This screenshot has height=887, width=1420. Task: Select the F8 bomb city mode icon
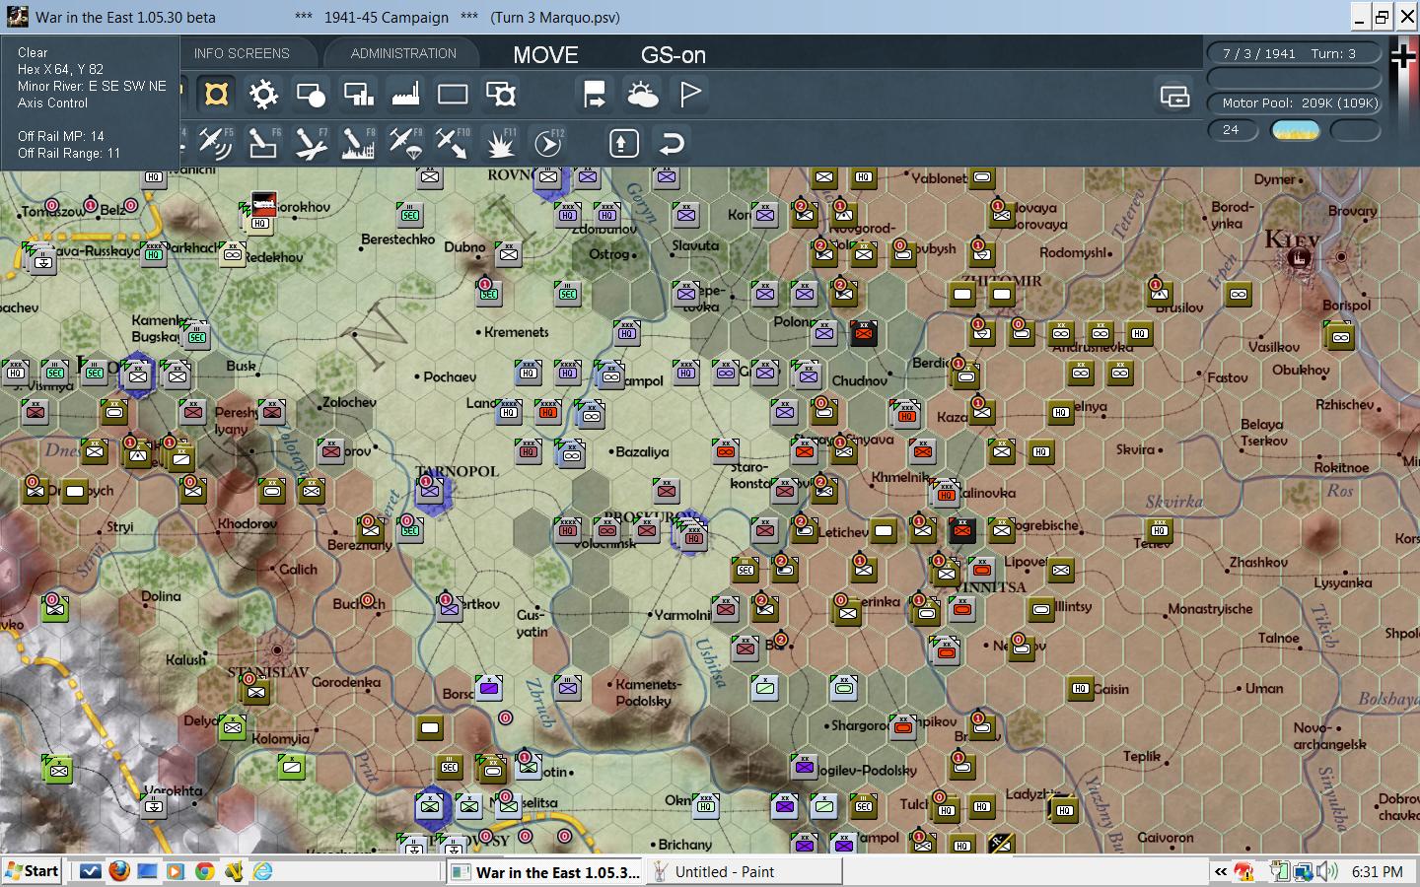358,143
